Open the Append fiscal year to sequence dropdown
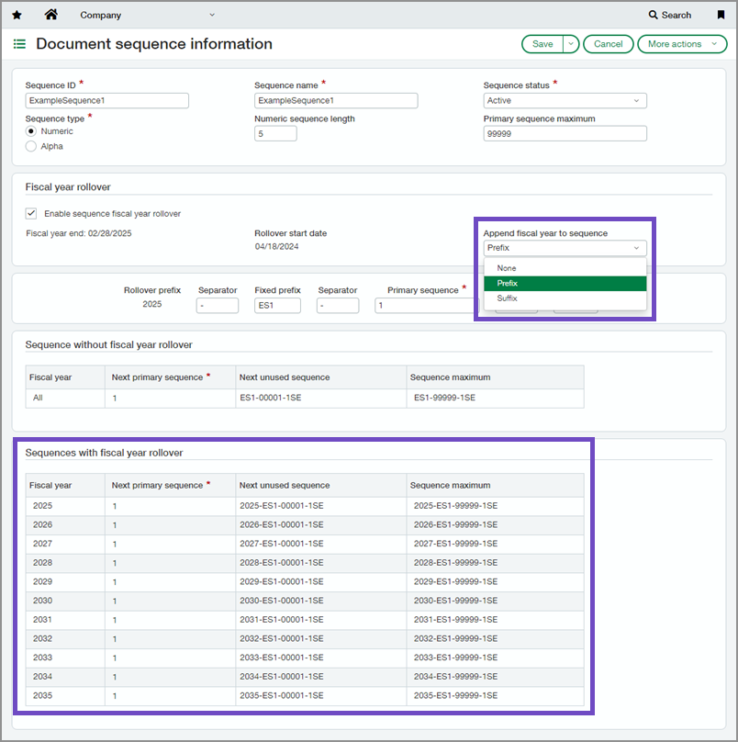This screenshot has width=738, height=742. click(565, 247)
